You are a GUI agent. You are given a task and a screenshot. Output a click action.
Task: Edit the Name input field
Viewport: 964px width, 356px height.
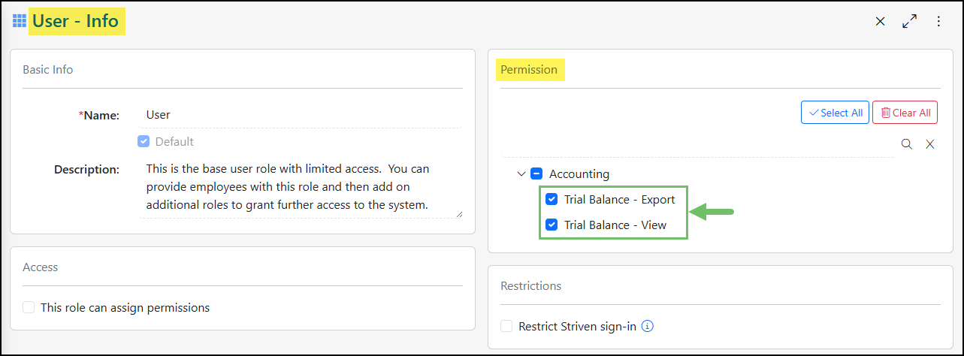(300, 115)
